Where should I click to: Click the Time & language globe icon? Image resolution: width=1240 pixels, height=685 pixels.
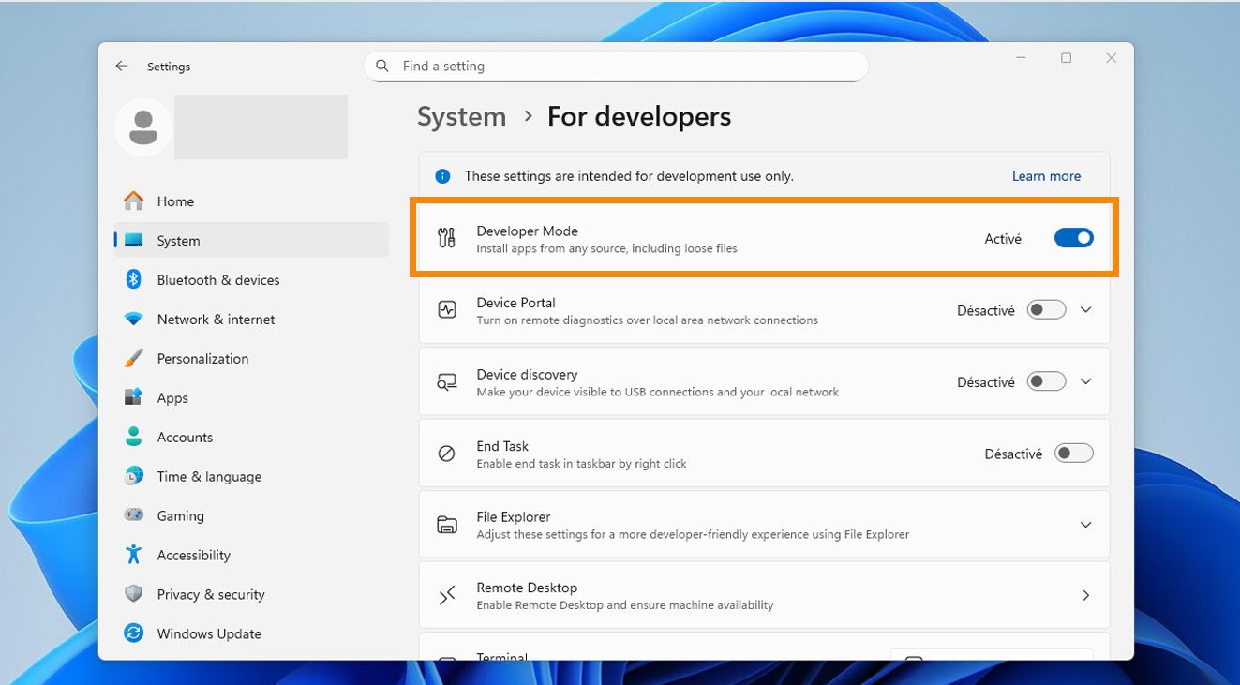coord(134,476)
